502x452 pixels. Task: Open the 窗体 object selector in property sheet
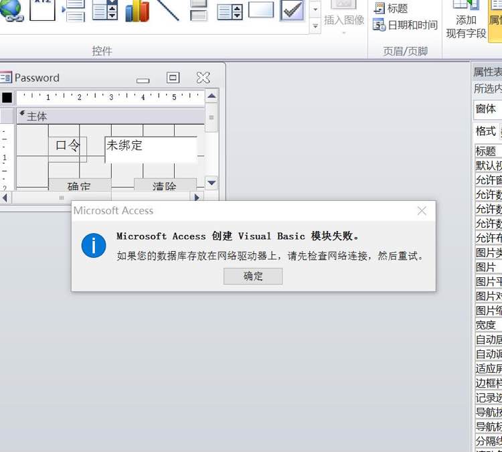[488, 109]
